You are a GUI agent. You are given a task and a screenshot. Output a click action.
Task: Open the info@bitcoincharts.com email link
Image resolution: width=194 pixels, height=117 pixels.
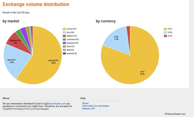pyautogui.click(x=53, y=104)
